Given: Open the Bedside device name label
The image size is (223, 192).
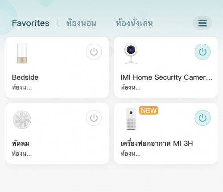Looking at the screenshot, I should [25, 77].
